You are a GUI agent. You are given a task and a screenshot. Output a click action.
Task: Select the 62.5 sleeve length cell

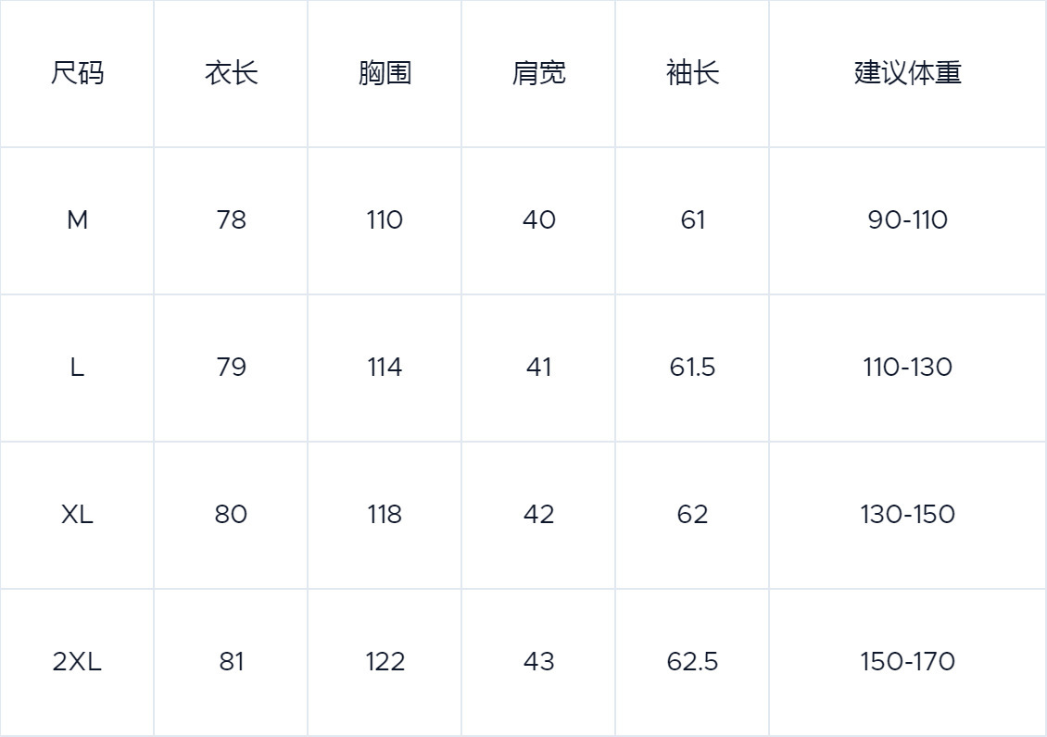click(x=692, y=662)
